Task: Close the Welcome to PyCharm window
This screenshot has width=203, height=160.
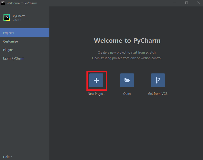Action: (x=198, y=3)
